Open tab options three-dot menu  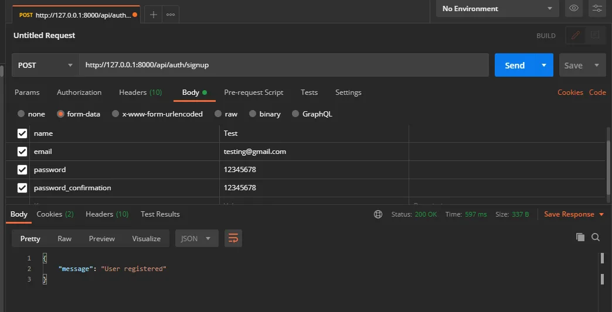[x=171, y=15]
